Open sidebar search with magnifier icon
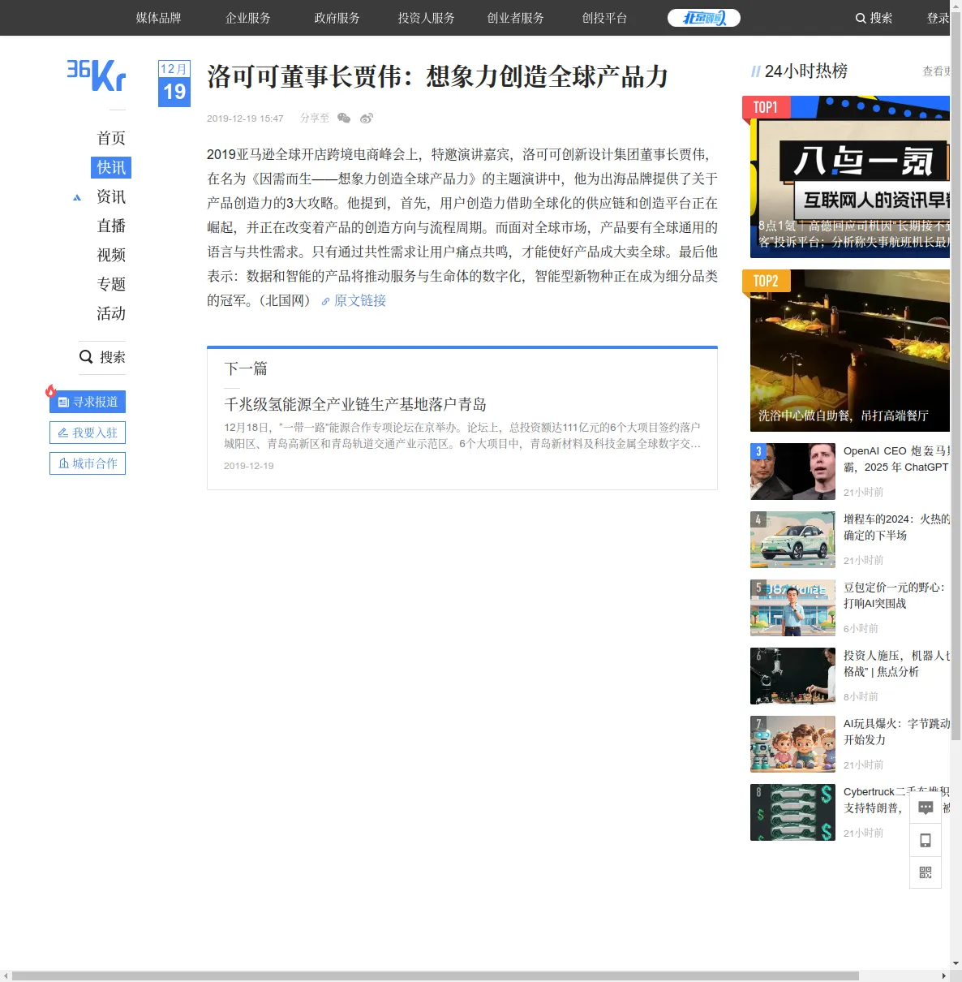Screen dimensions: 962x982 pos(86,356)
